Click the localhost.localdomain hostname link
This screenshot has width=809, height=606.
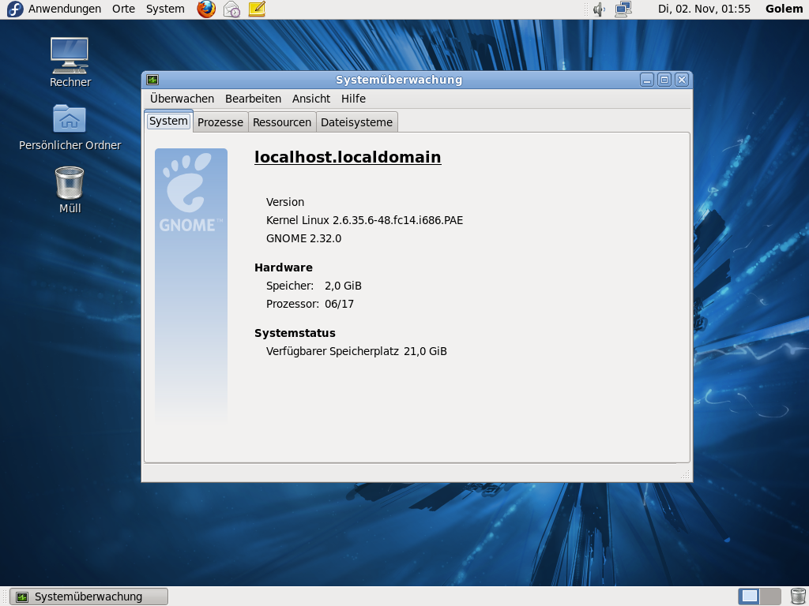(347, 157)
